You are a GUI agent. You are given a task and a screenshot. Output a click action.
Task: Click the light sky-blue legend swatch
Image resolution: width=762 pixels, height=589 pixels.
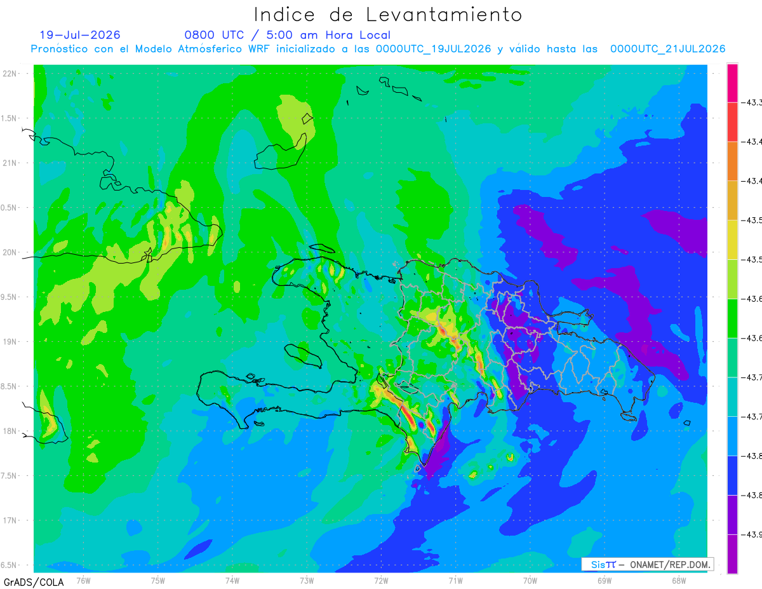(x=732, y=437)
